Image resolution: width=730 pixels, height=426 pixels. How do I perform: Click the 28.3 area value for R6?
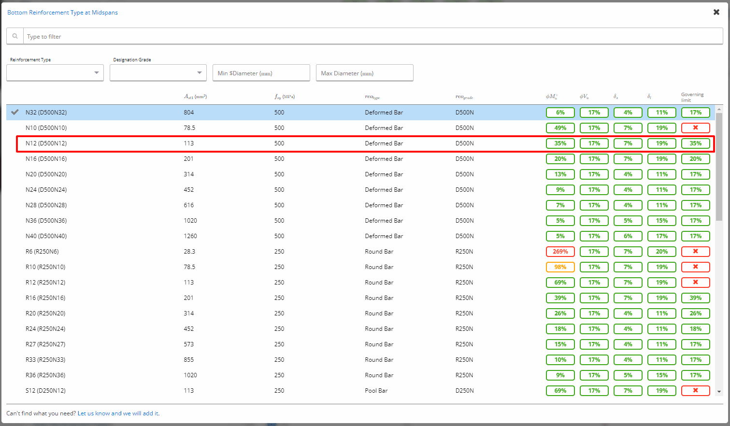(189, 252)
